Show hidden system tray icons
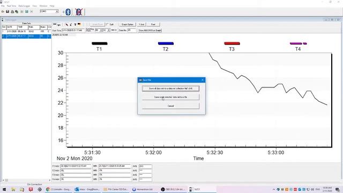Viewport: 343px width, 193px height. tap(274, 189)
